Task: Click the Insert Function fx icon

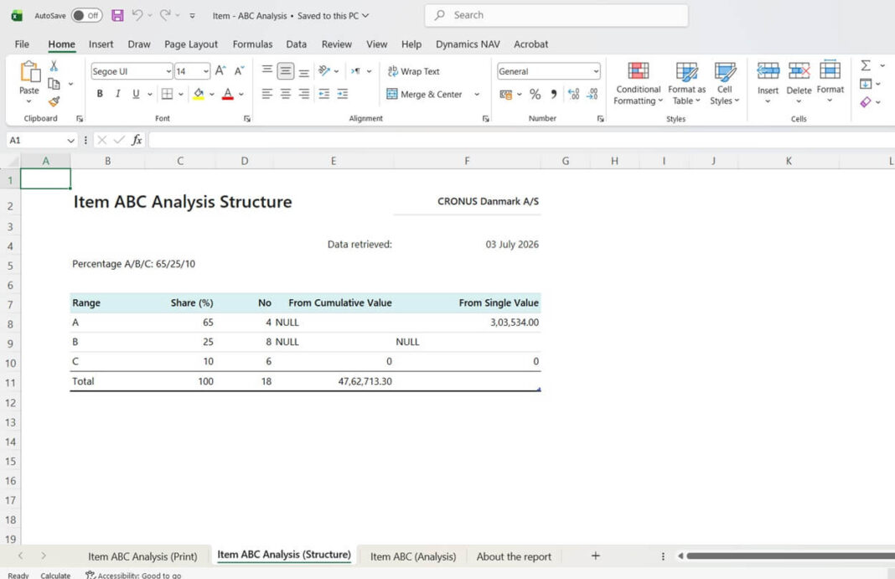Action: 137,140
